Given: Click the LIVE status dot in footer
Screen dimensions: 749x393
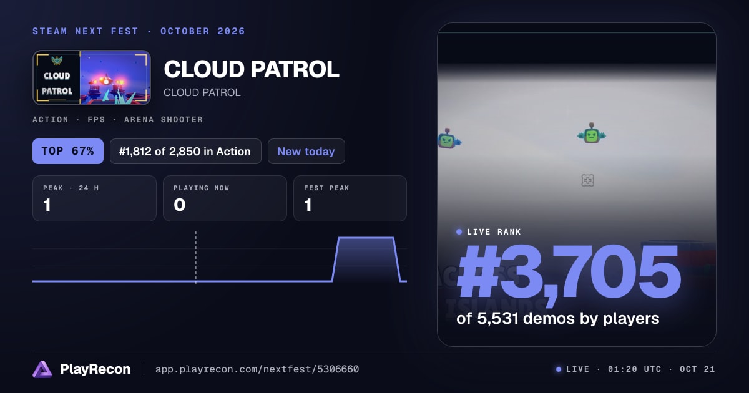Looking at the screenshot, I should pyautogui.click(x=559, y=369).
